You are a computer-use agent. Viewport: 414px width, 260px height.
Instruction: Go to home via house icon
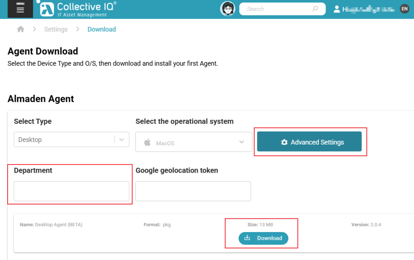[21, 29]
